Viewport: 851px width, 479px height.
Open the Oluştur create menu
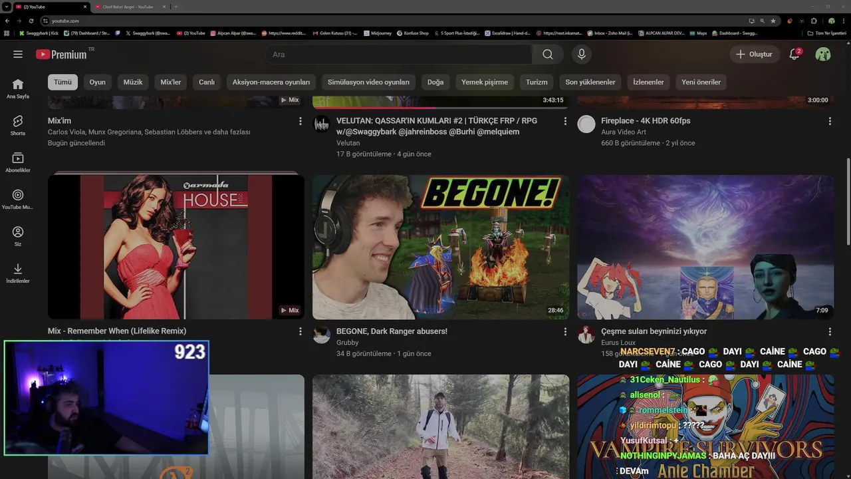754,55
